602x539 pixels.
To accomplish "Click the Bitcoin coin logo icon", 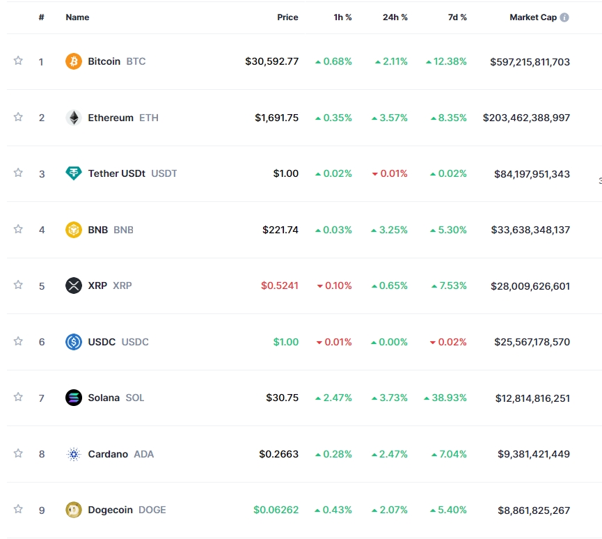I will point(73,61).
